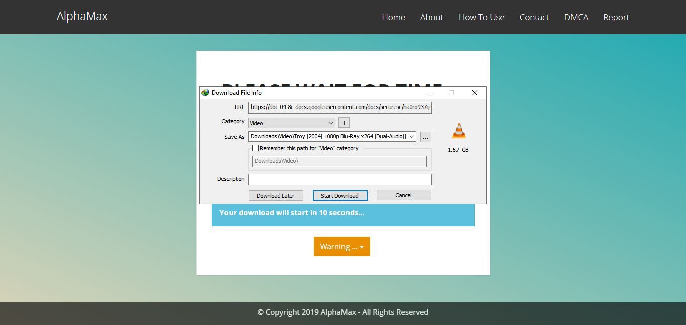
Task: Open the Report page
Action: (x=616, y=17)
